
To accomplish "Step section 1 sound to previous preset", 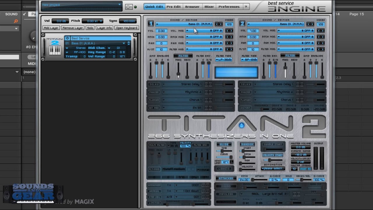I will tap(217, 24).
